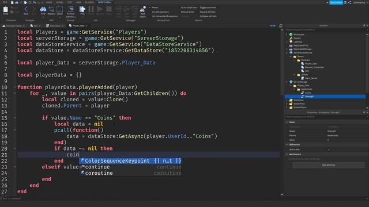Click the ReplicatedStorage icon in Explorer
This screenshot has width=369, height=207.
point(291,49)
